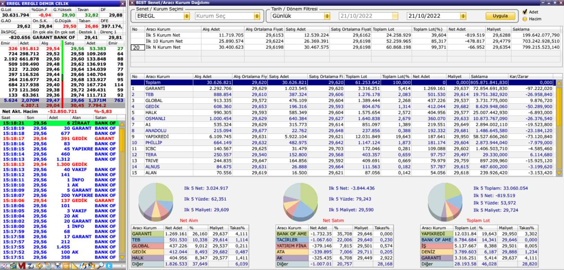This screenshot has height=270, width=564.
Task: Click the disabled start date field button
Action: 395,16
